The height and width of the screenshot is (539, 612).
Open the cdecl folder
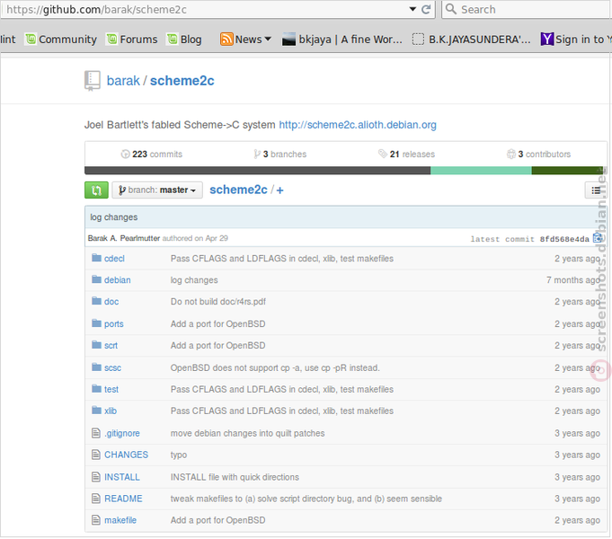click(114, 259)
